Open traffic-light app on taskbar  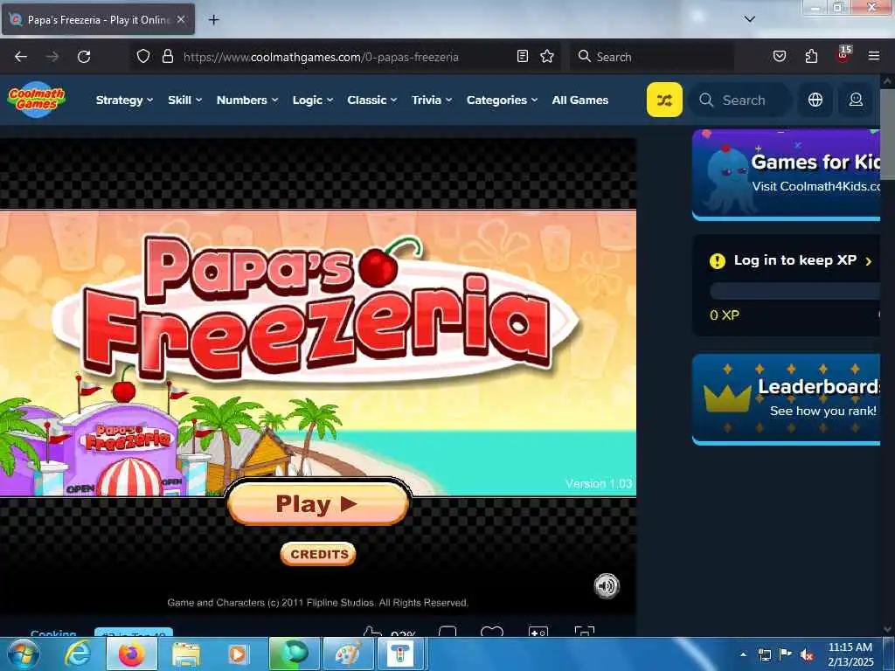[400, 654]
